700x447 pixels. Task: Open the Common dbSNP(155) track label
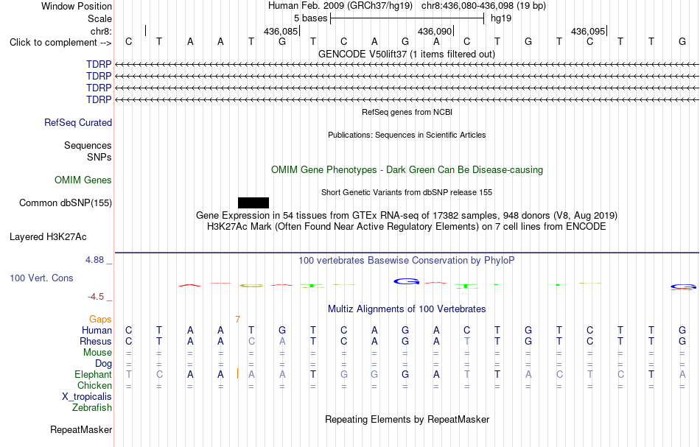(66, 203)
